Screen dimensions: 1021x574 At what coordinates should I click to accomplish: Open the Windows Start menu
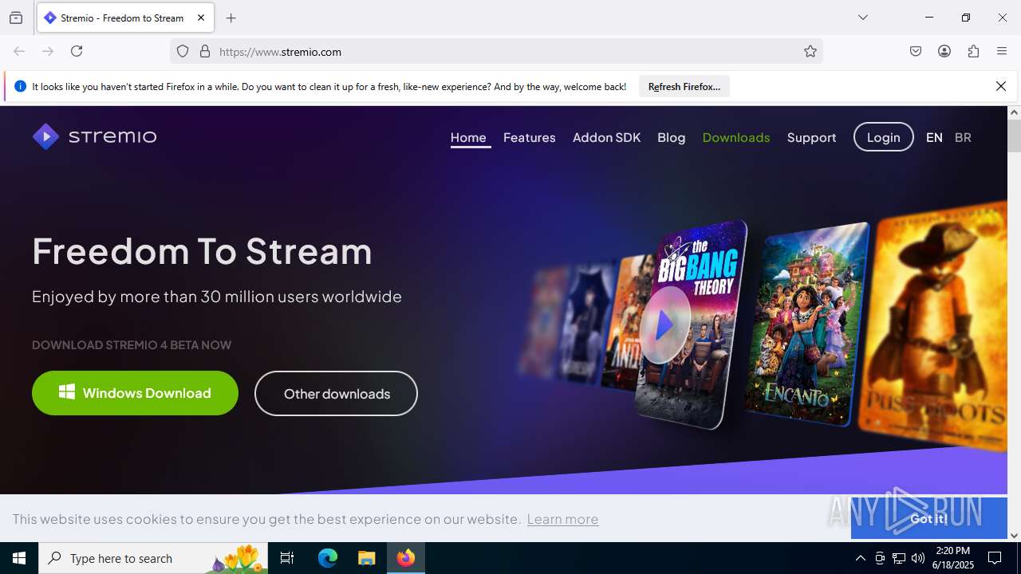click(x=19, y=558)
